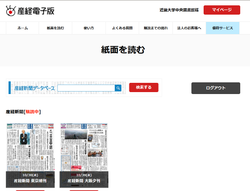250x191 pixels.
Task: Go to ホーム menu item
Action: tap(22, 28)
